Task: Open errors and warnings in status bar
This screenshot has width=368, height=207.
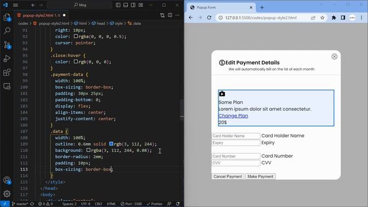Action: pyautogui.click(x=45, y=204)
